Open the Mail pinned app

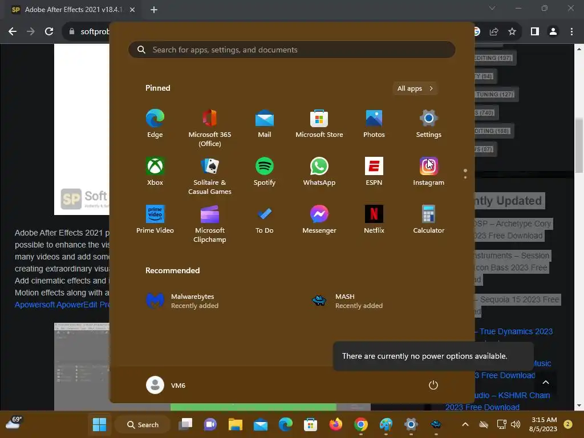point(265,124)
